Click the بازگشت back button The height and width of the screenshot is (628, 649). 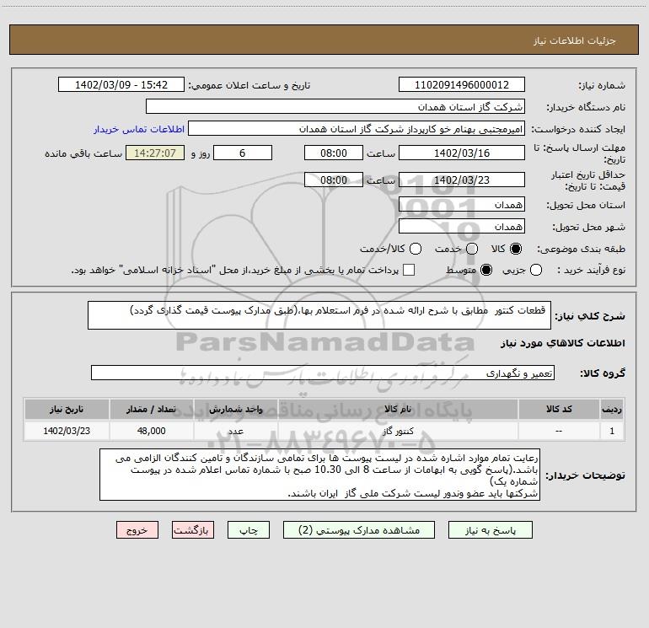(193, 530)
